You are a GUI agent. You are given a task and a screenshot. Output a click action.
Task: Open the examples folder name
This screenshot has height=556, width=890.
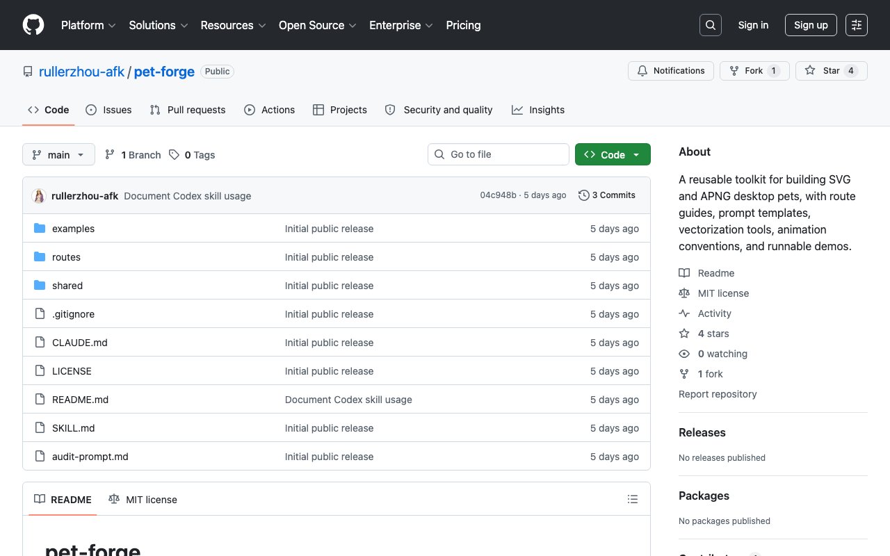[x=73, y=229]
